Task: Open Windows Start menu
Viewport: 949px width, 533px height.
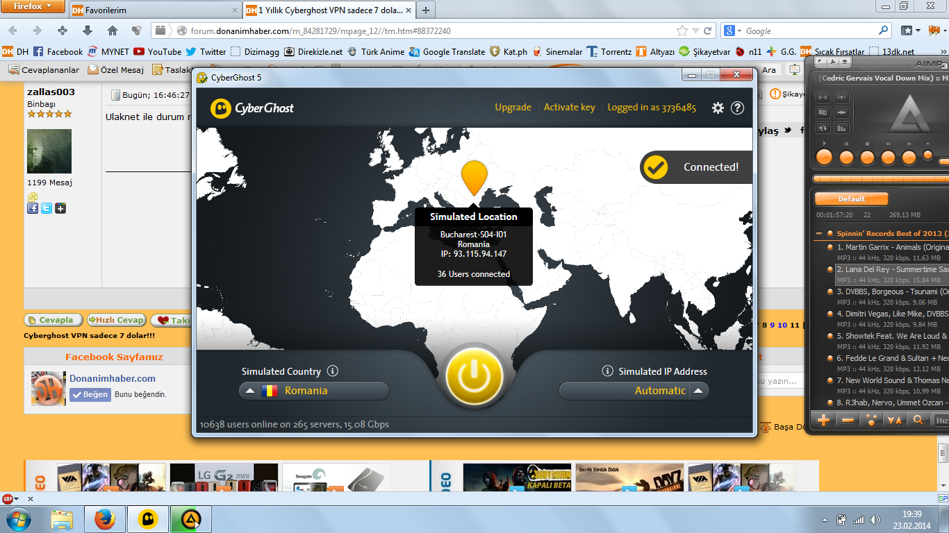Action: coord(17,519)
